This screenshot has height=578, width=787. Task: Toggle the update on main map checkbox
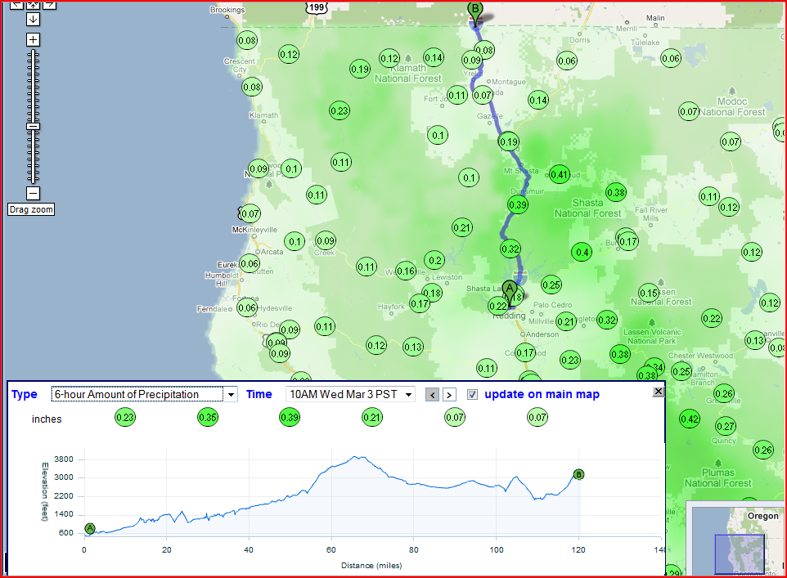point(472,395)
